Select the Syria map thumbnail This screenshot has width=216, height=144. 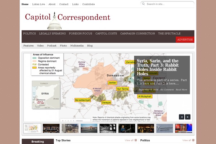[x=32, y=128]
